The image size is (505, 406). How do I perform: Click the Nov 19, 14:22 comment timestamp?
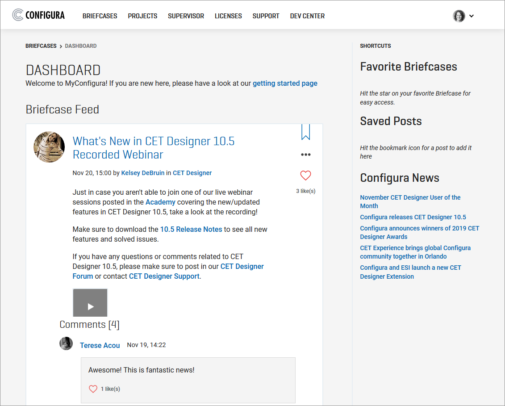(x=146, y=345)
